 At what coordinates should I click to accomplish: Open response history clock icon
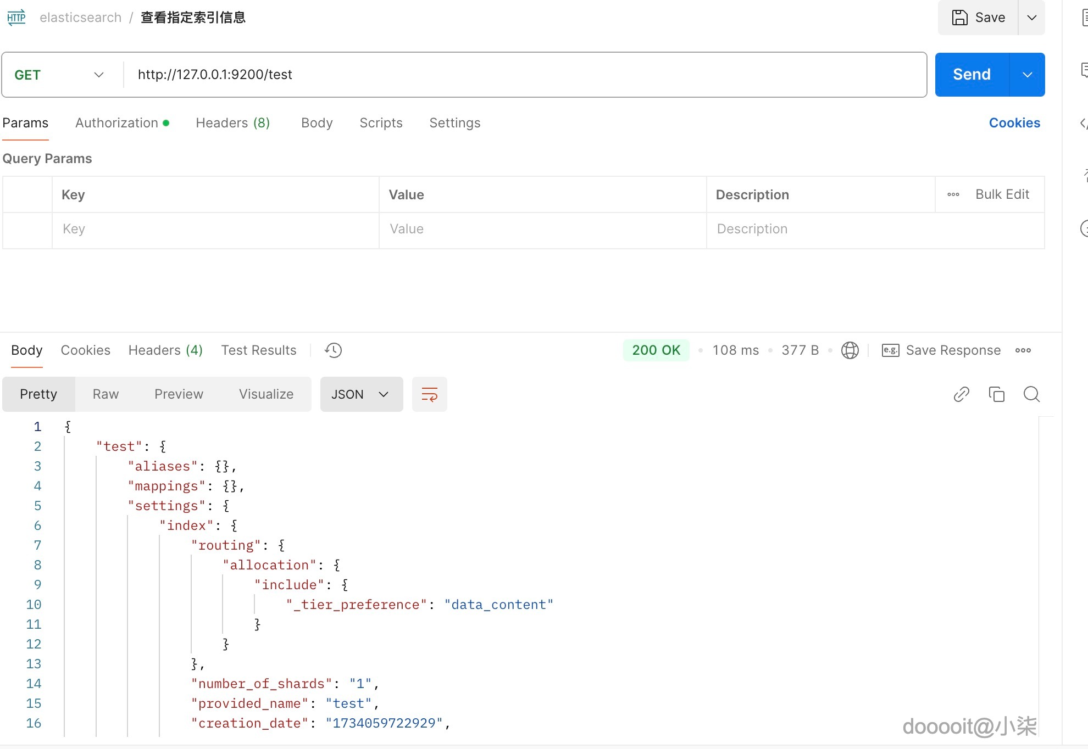click(333, 350)
